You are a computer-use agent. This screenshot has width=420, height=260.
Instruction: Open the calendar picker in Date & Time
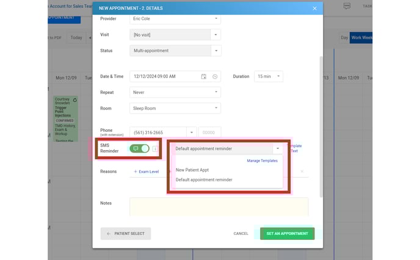[203, 76]
